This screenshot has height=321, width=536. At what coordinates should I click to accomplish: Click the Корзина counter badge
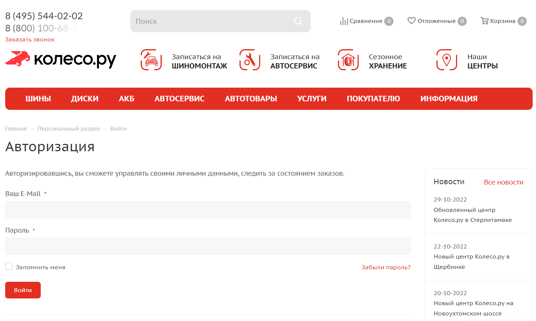point(522,21)
